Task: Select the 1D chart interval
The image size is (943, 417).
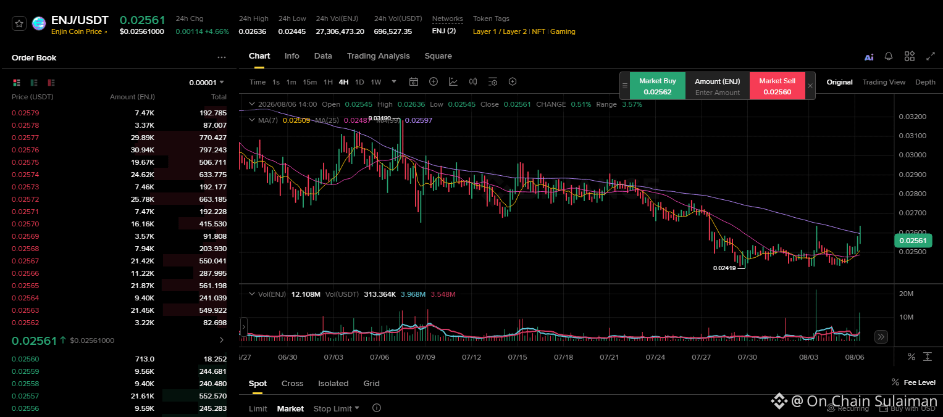Action: 359,82
